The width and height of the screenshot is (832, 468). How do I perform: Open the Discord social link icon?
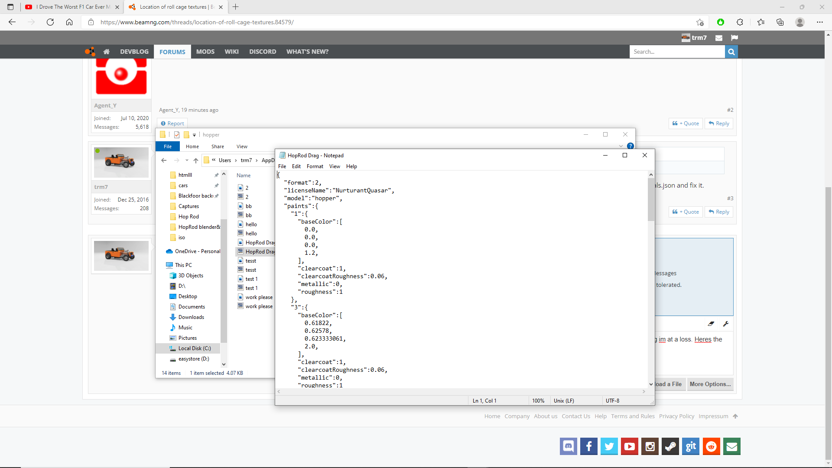[x=568, y=446]
